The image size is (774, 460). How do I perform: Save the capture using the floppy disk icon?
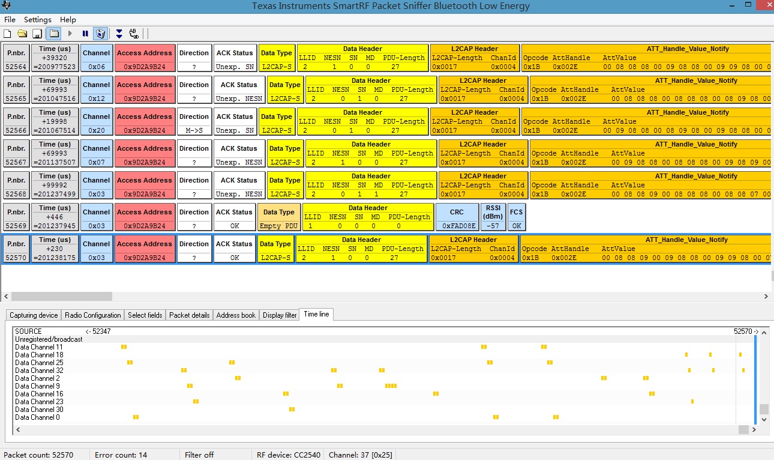pos(37,34)
